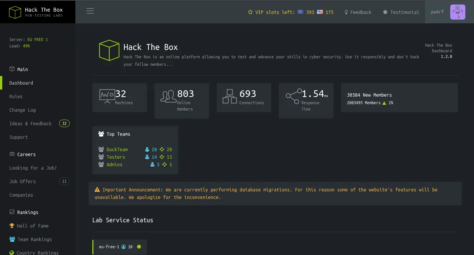Click the Connections network icon

click(229, 96)
